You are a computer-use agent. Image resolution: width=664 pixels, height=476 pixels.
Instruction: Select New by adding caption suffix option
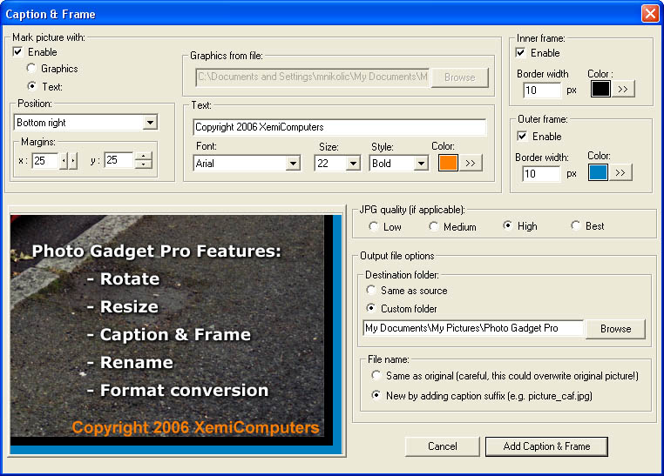376,395
